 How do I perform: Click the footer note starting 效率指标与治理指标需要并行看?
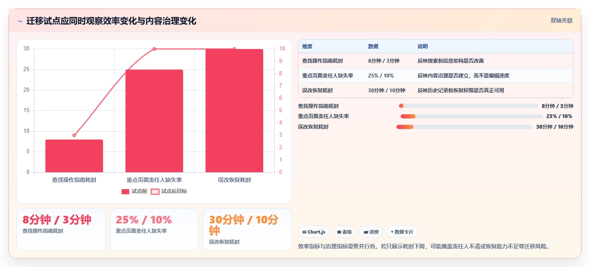[x=424, y=246]
